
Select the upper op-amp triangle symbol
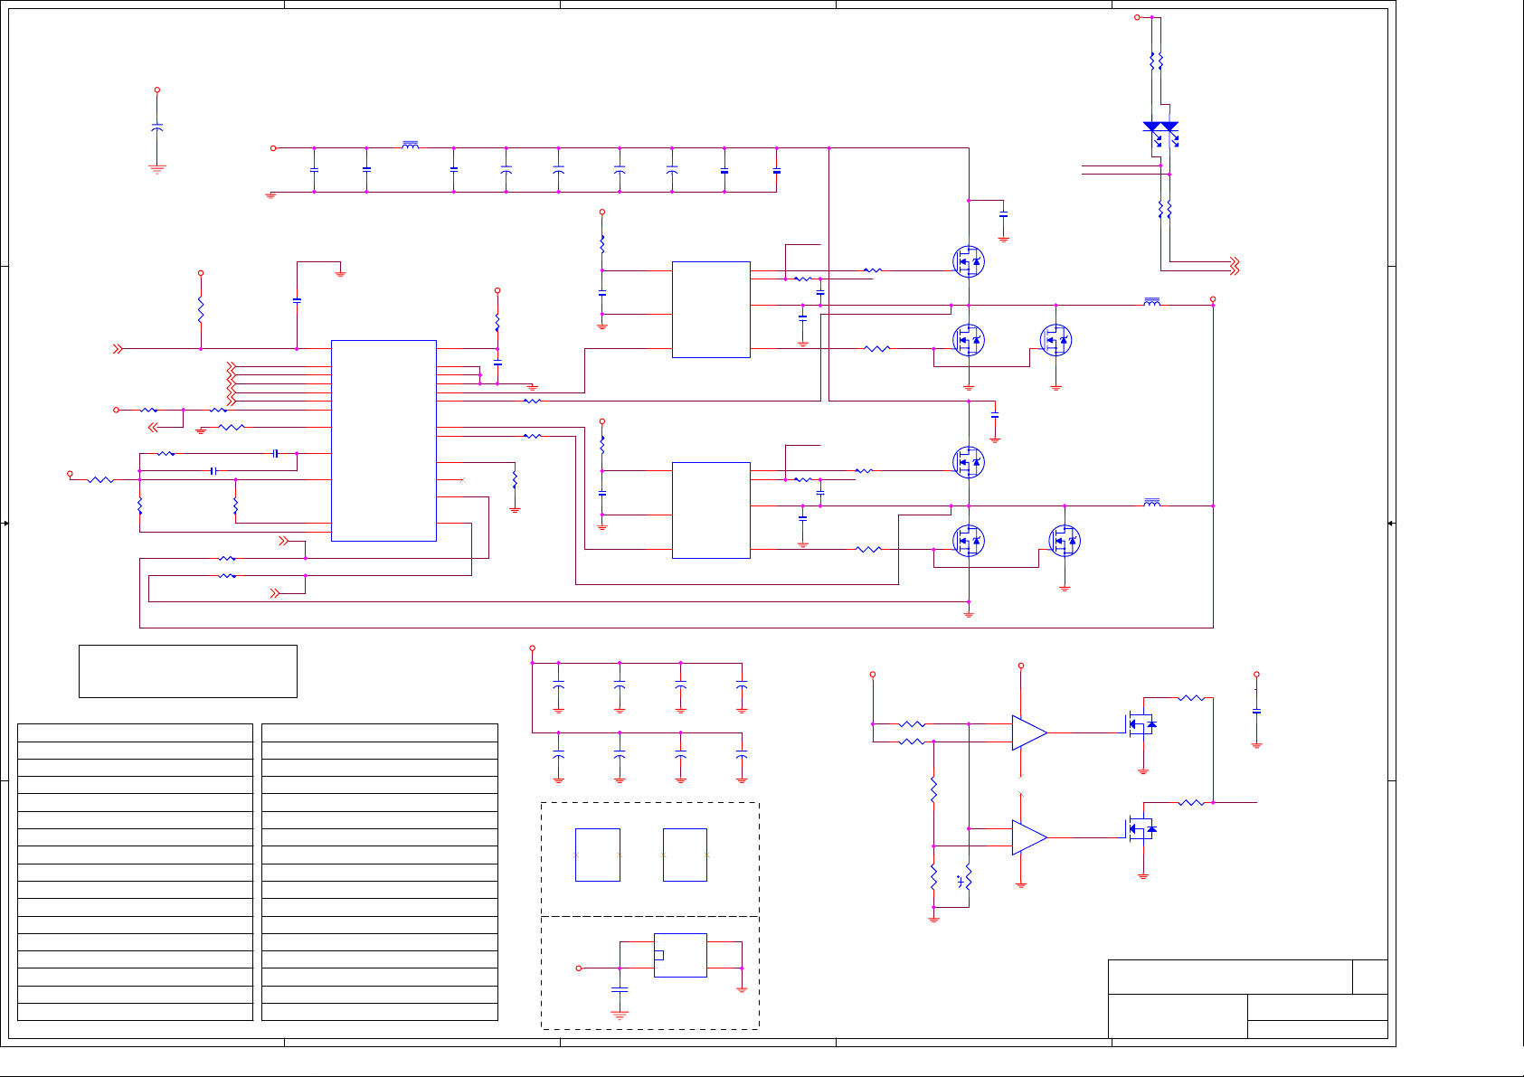1029,732
